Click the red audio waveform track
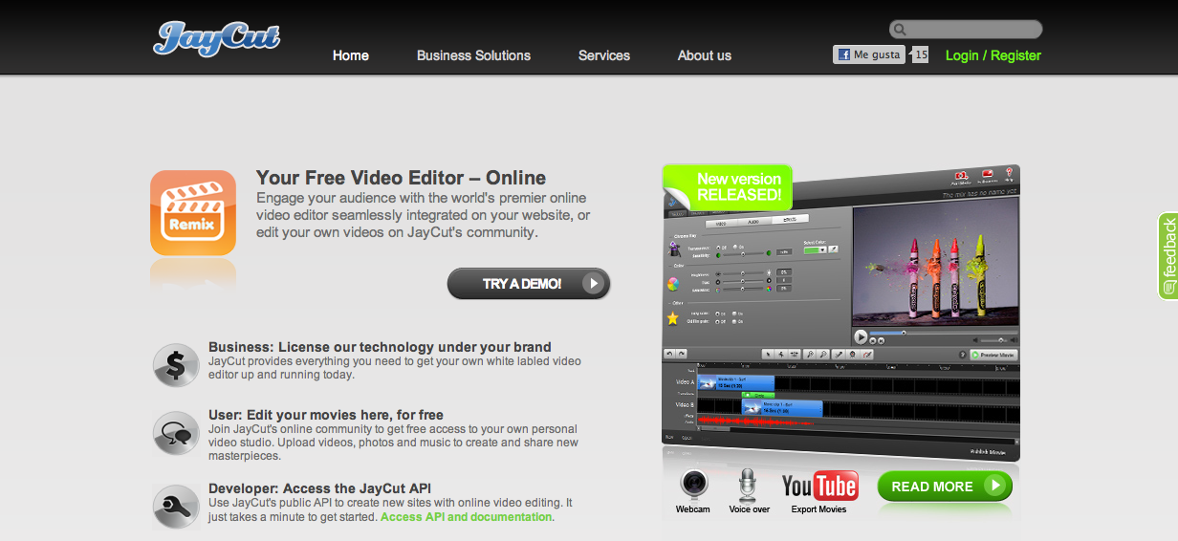The width and height of the screenshot is (1178, 541). tap(755, 421)
